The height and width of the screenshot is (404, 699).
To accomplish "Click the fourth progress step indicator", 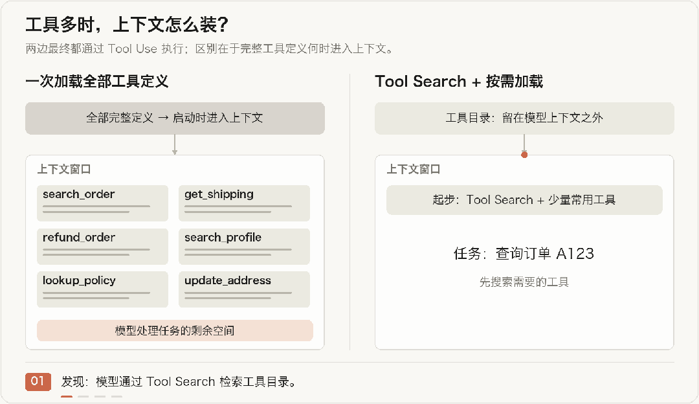I will click(x=116, y=396).
